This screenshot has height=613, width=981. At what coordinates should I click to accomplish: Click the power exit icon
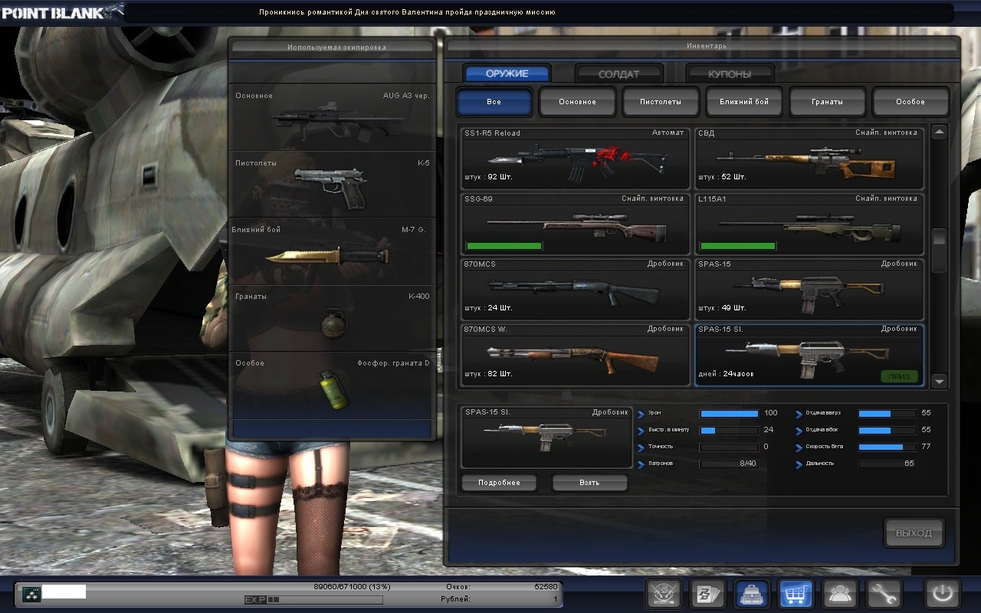pyautogui.click(x=942, y=594)
